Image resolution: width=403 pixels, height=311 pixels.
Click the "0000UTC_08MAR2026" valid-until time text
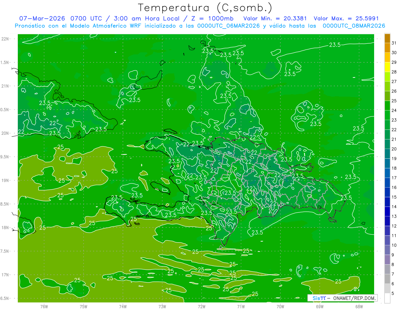[354, 25]
